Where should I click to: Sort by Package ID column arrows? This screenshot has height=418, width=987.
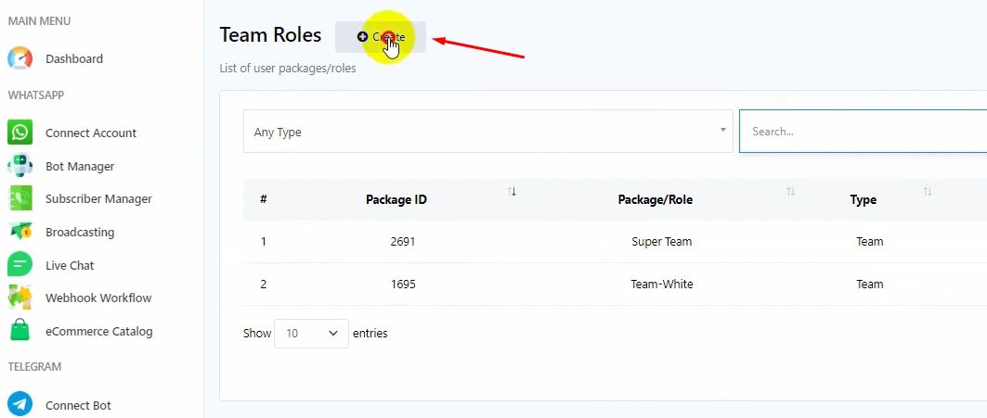512,192
